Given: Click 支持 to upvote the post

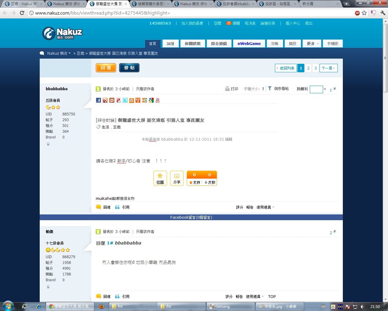Looking at the screenshot, I should pos(194,182).
